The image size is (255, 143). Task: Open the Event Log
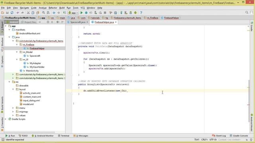219,136
